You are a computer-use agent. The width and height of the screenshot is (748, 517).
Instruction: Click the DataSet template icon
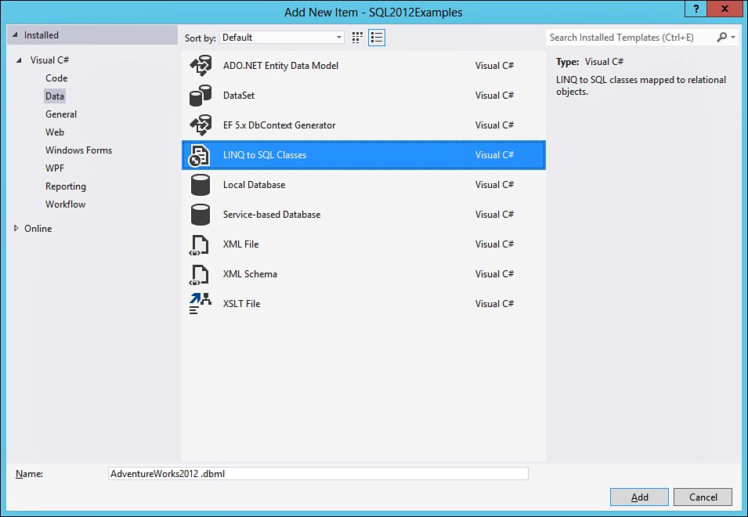click(x=201, y=96)
